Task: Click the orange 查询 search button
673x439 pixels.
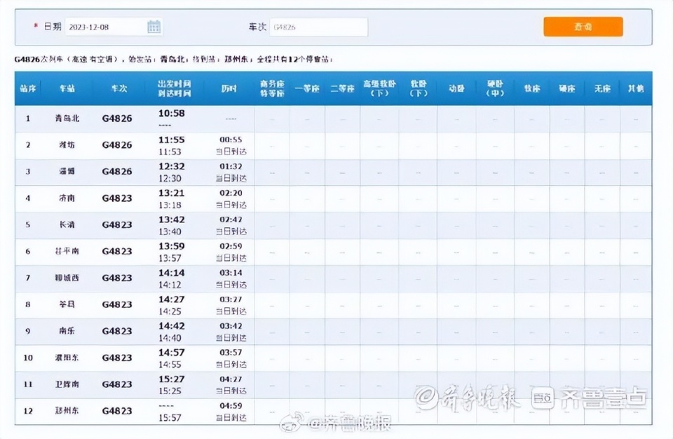Action: (582, 25)
